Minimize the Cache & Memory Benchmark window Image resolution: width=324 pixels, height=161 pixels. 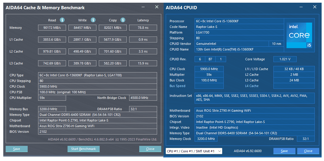[143, 7]
